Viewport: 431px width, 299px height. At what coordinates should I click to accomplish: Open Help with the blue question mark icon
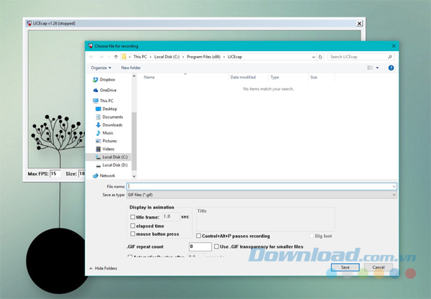(391, 68)
